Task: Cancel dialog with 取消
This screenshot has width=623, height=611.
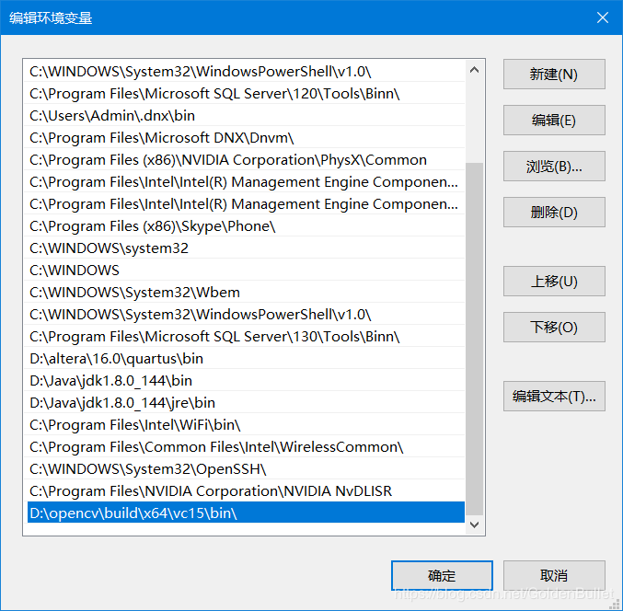Action: point(554,575)
